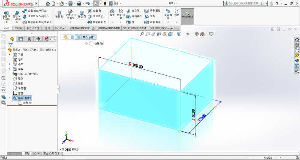Screen dimensions: 300x160
Task: Collapse the 보스-돌출1 feature node
Action: click(9, 98)
